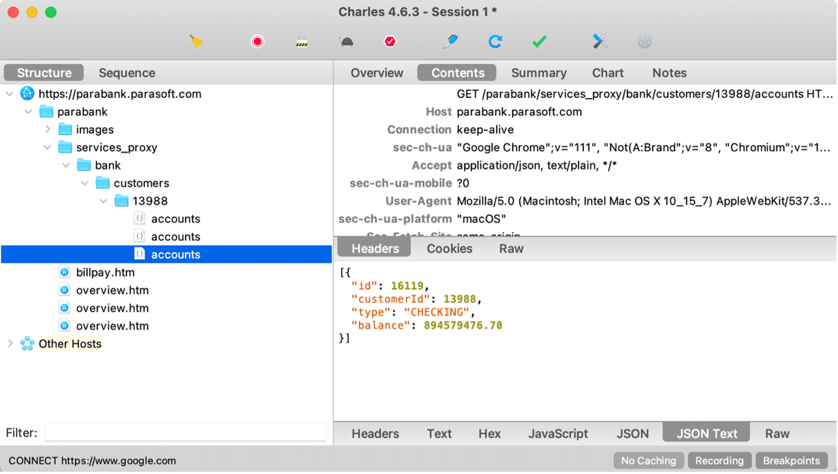Enable throttling with the turtle icon

pos(346,42)
